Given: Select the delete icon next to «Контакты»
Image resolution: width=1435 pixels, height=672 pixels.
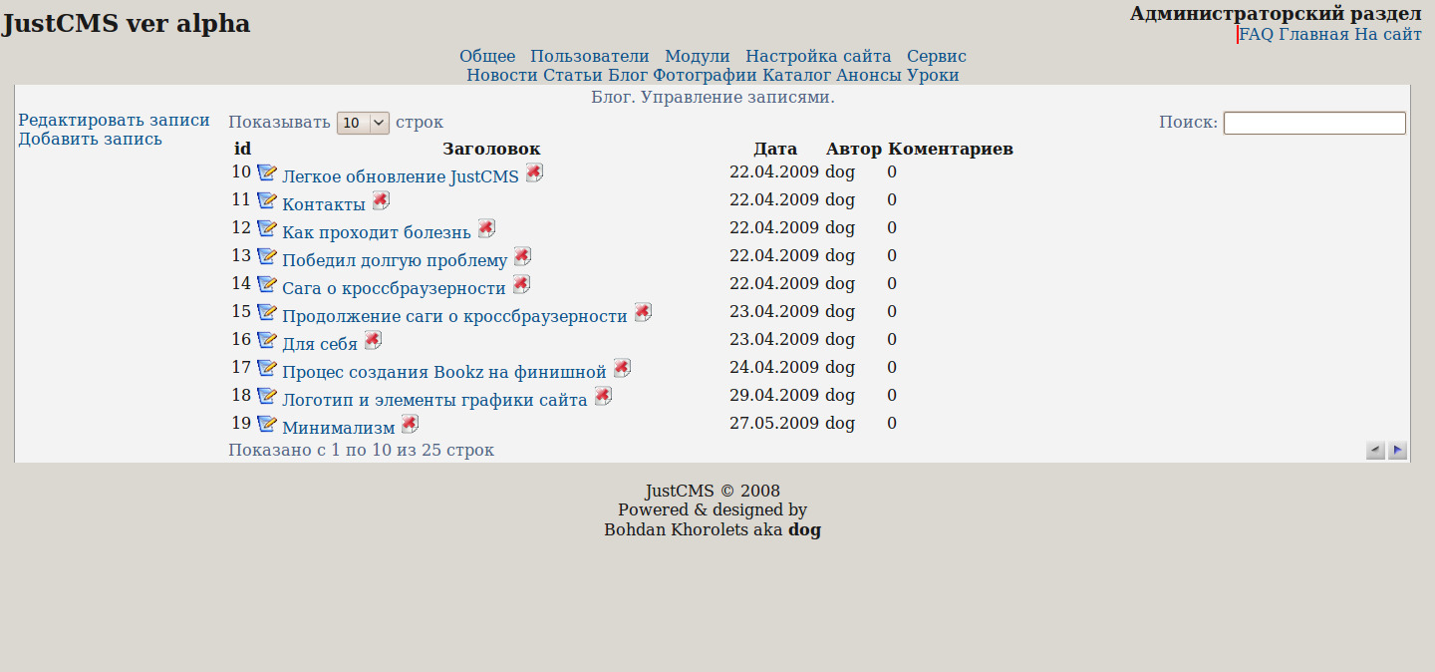Looking at the screenshot, I should click(x=380, y=199).
